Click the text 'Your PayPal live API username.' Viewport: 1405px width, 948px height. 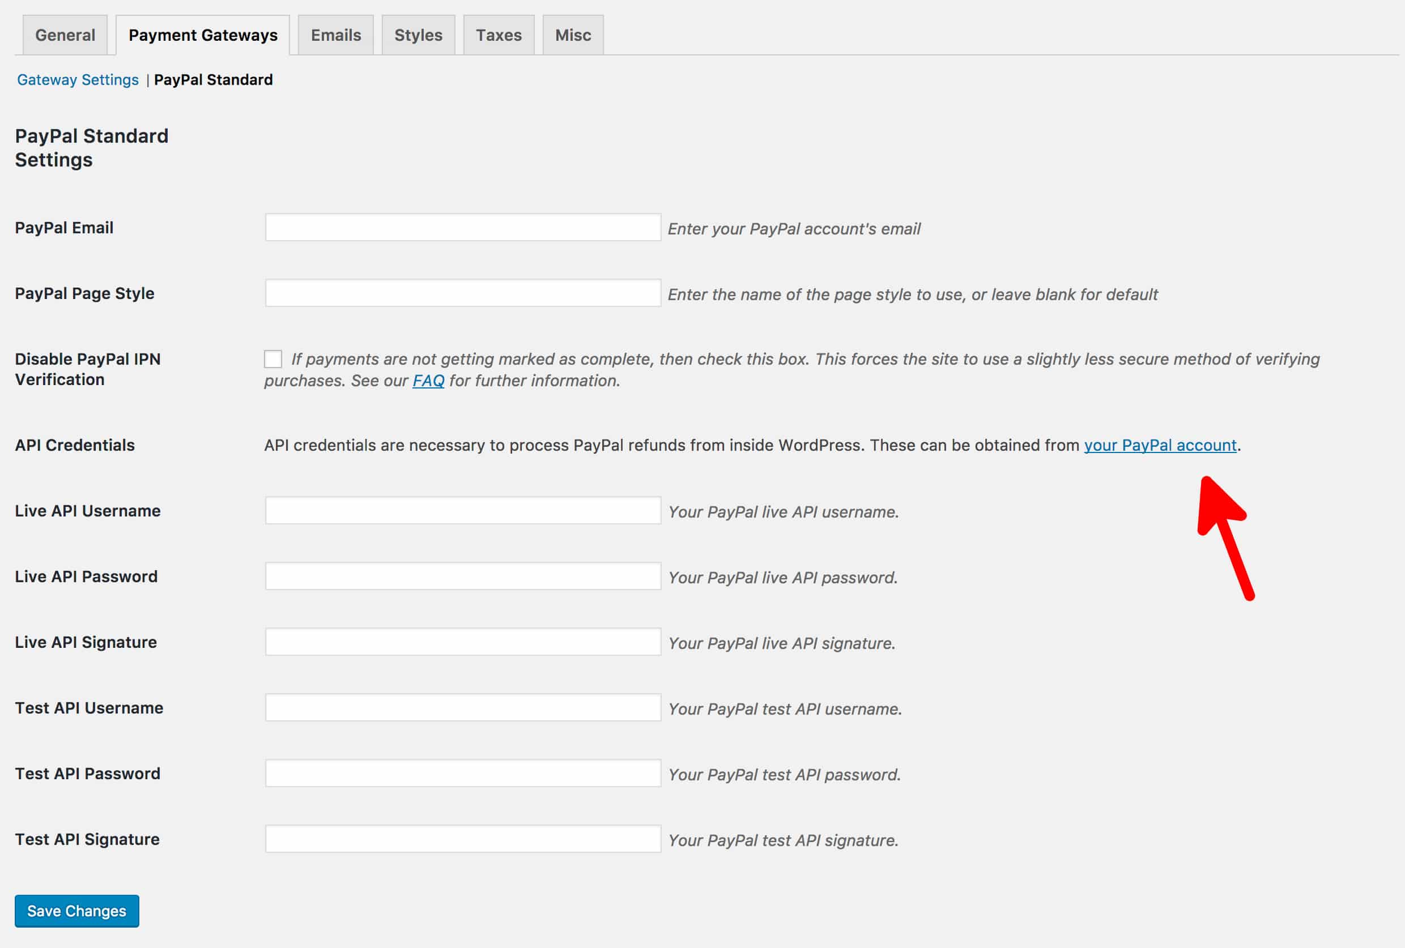pos(784,513)
